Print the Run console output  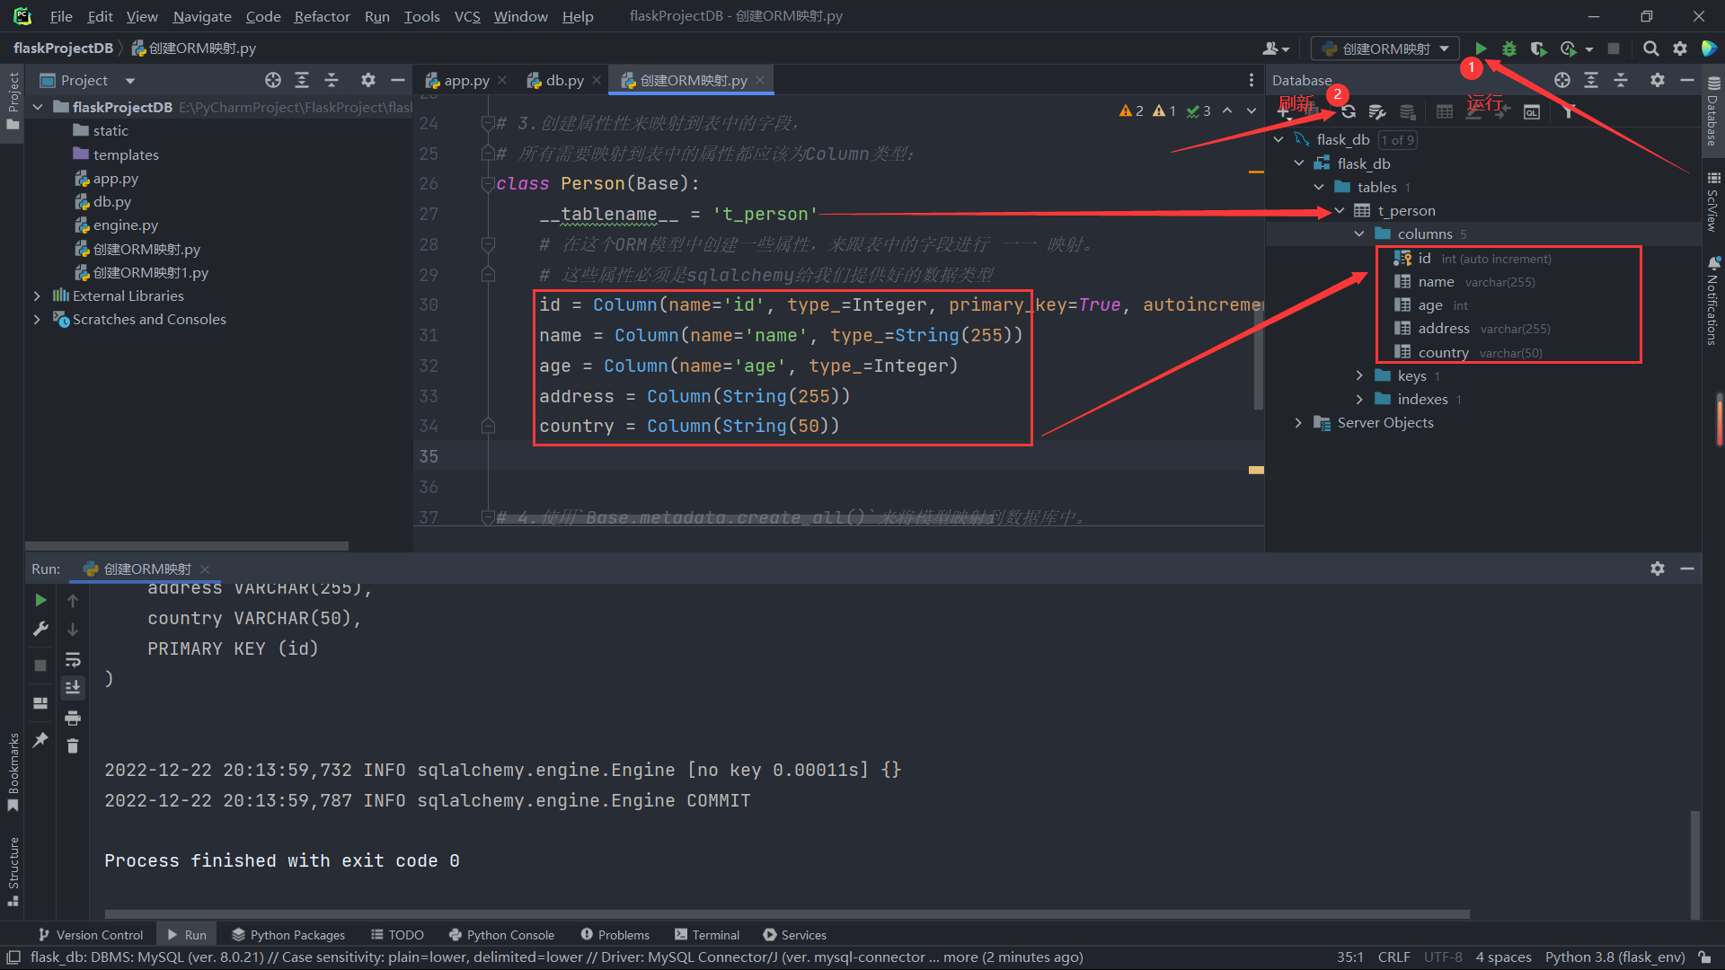[73, 718]
